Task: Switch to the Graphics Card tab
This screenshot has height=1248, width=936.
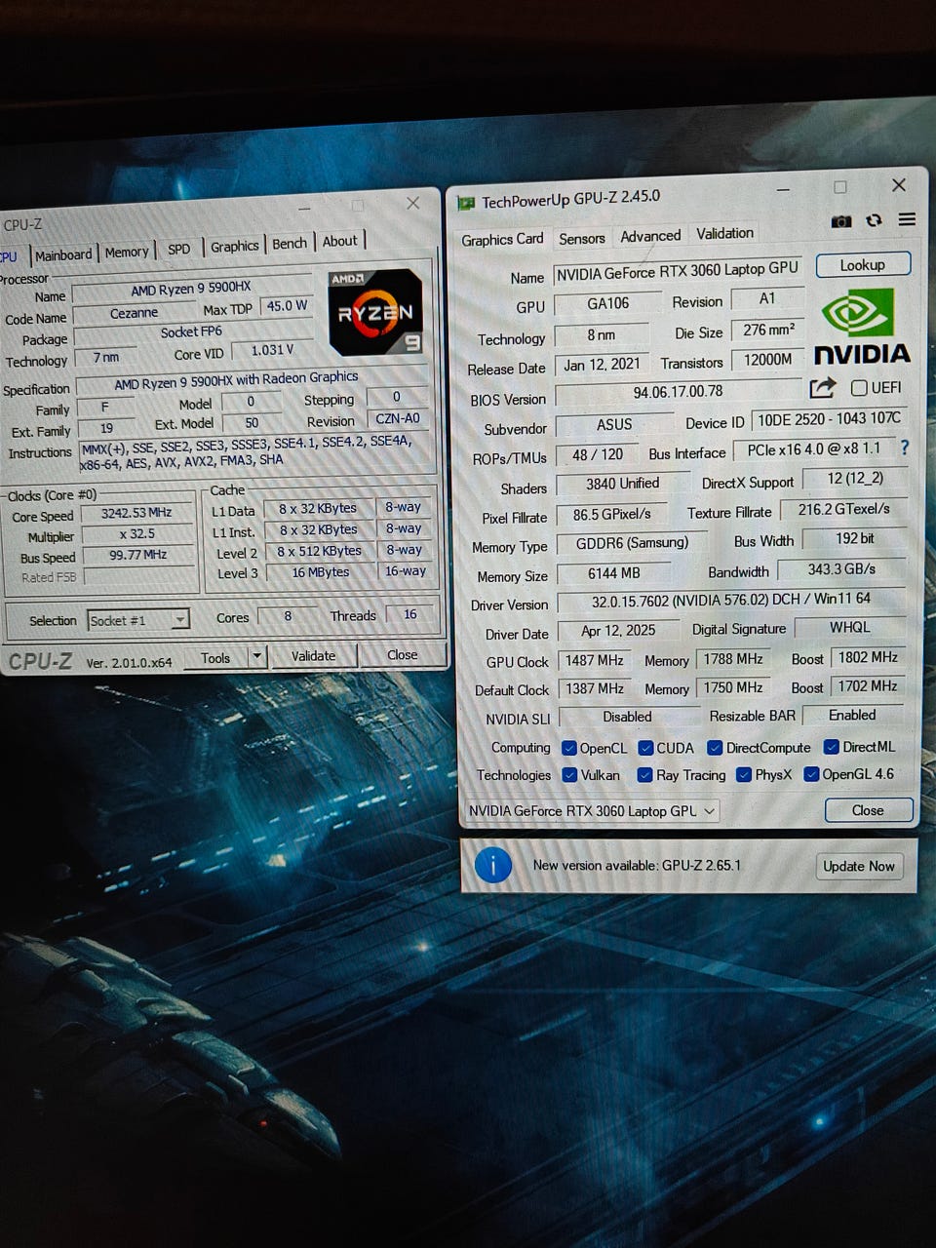Action: point(502,240)
